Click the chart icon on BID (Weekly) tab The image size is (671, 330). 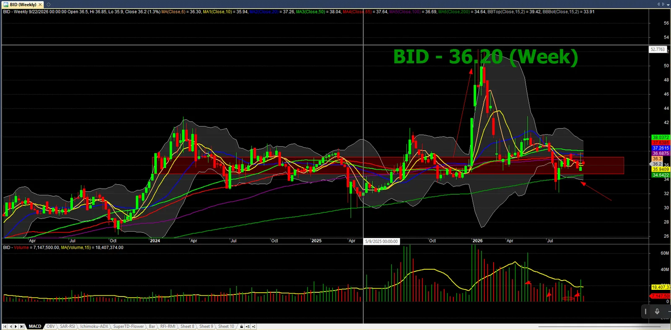(6, 5)
